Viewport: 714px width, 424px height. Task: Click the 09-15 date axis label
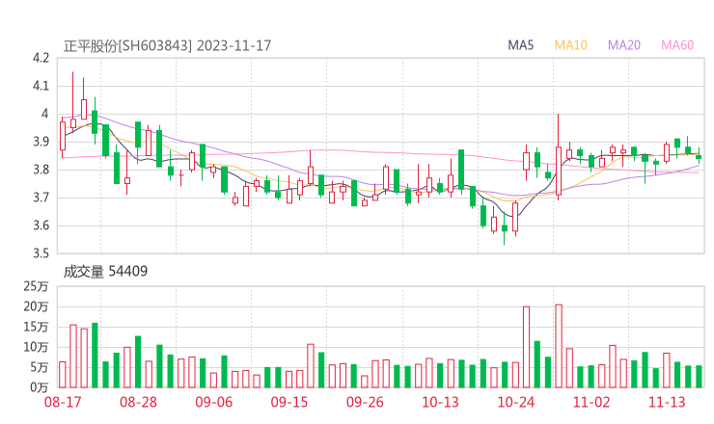point(289,402)
